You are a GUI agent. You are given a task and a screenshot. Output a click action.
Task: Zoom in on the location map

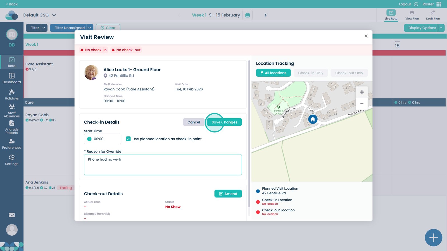pos(362,92)
